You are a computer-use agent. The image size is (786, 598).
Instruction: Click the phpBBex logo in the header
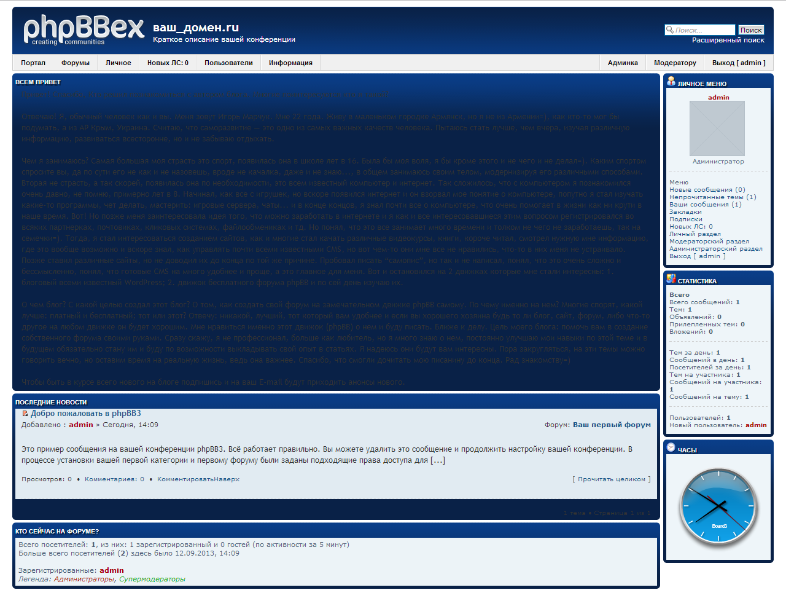point(84,30)
